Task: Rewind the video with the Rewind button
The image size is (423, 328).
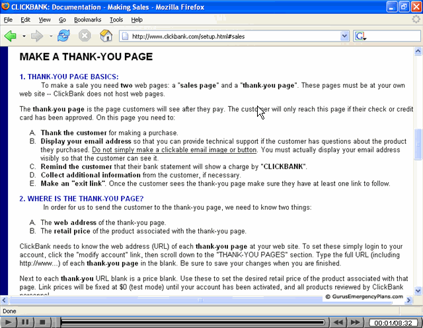Action: pos(338,322)
